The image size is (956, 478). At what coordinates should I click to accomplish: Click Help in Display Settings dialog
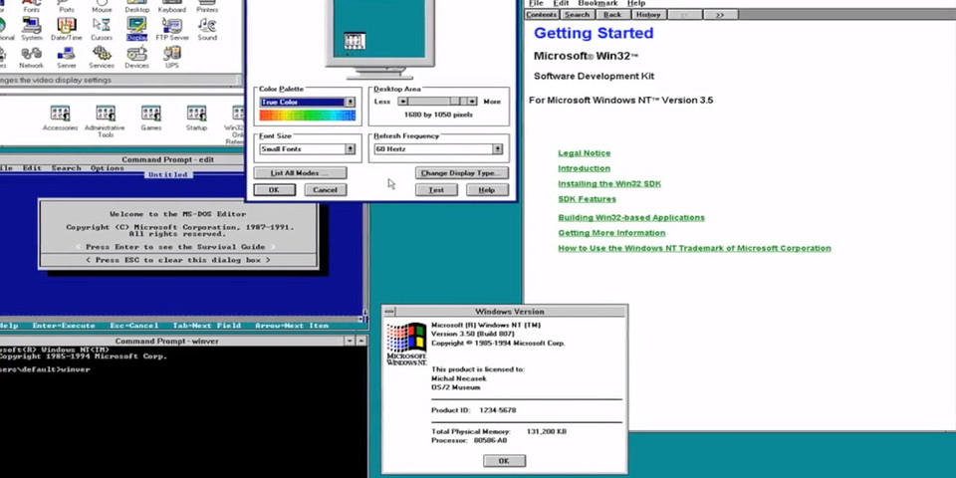pyautogui.click(x=487, y=190)
